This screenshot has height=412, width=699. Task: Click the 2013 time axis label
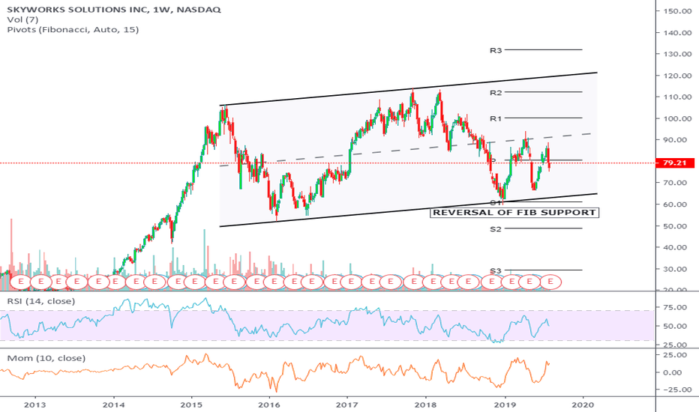click(34, 405)
